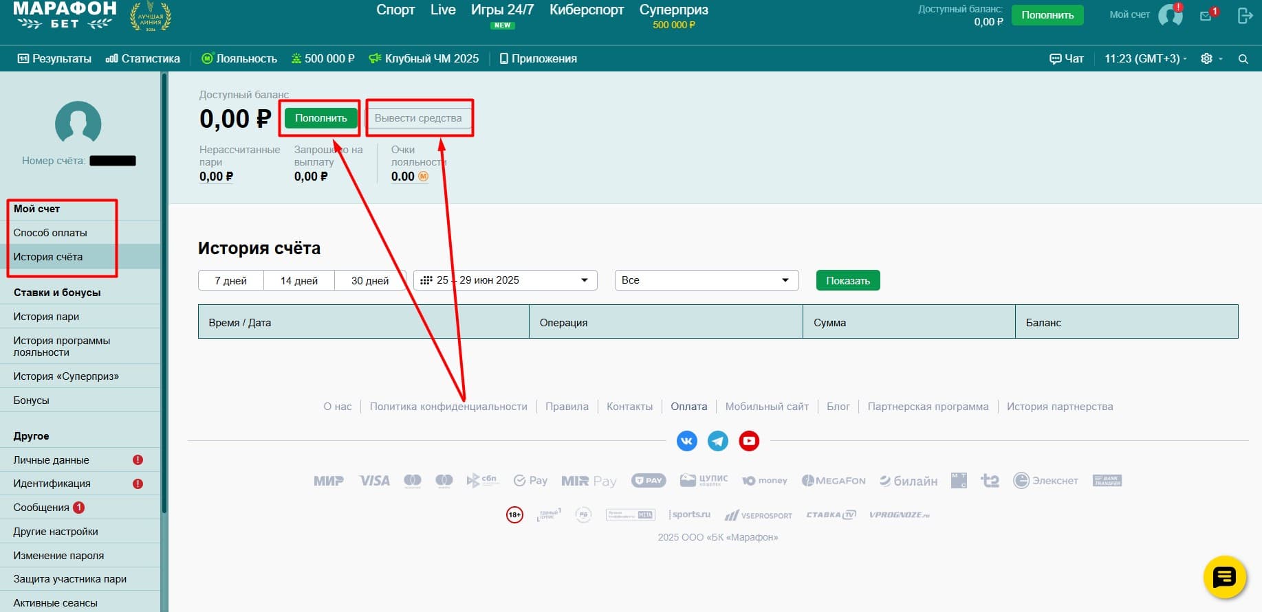
Task: Open Результаты in the toolbar
Action: coord(54,59)
